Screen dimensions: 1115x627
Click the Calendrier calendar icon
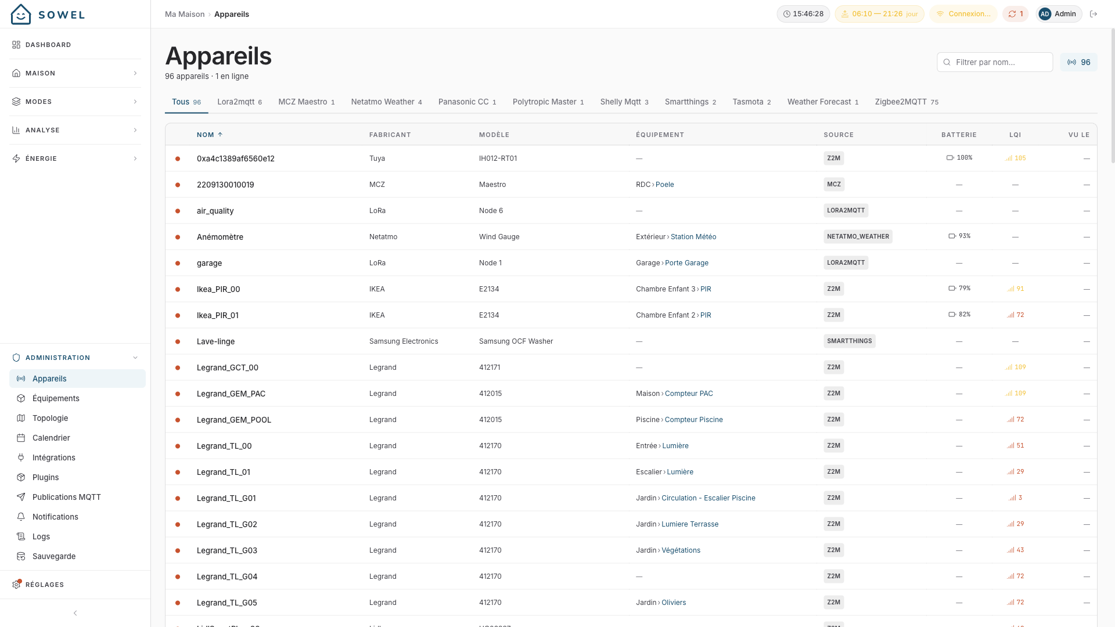[21, 438]
